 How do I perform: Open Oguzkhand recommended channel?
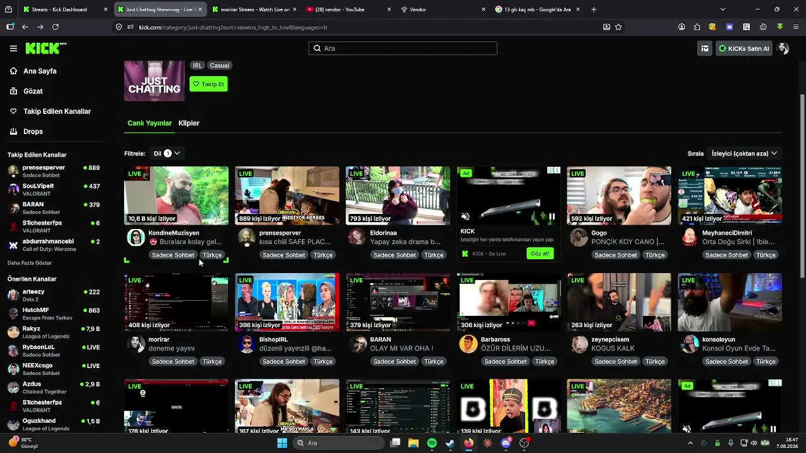(x=54, y=425)
